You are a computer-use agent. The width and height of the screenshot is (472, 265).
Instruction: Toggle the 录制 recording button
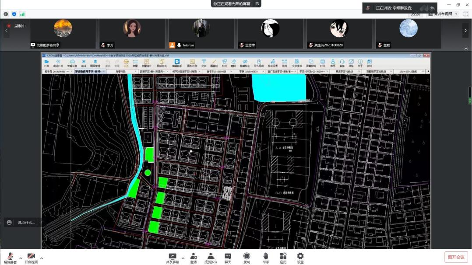click(x=247, y=258)
